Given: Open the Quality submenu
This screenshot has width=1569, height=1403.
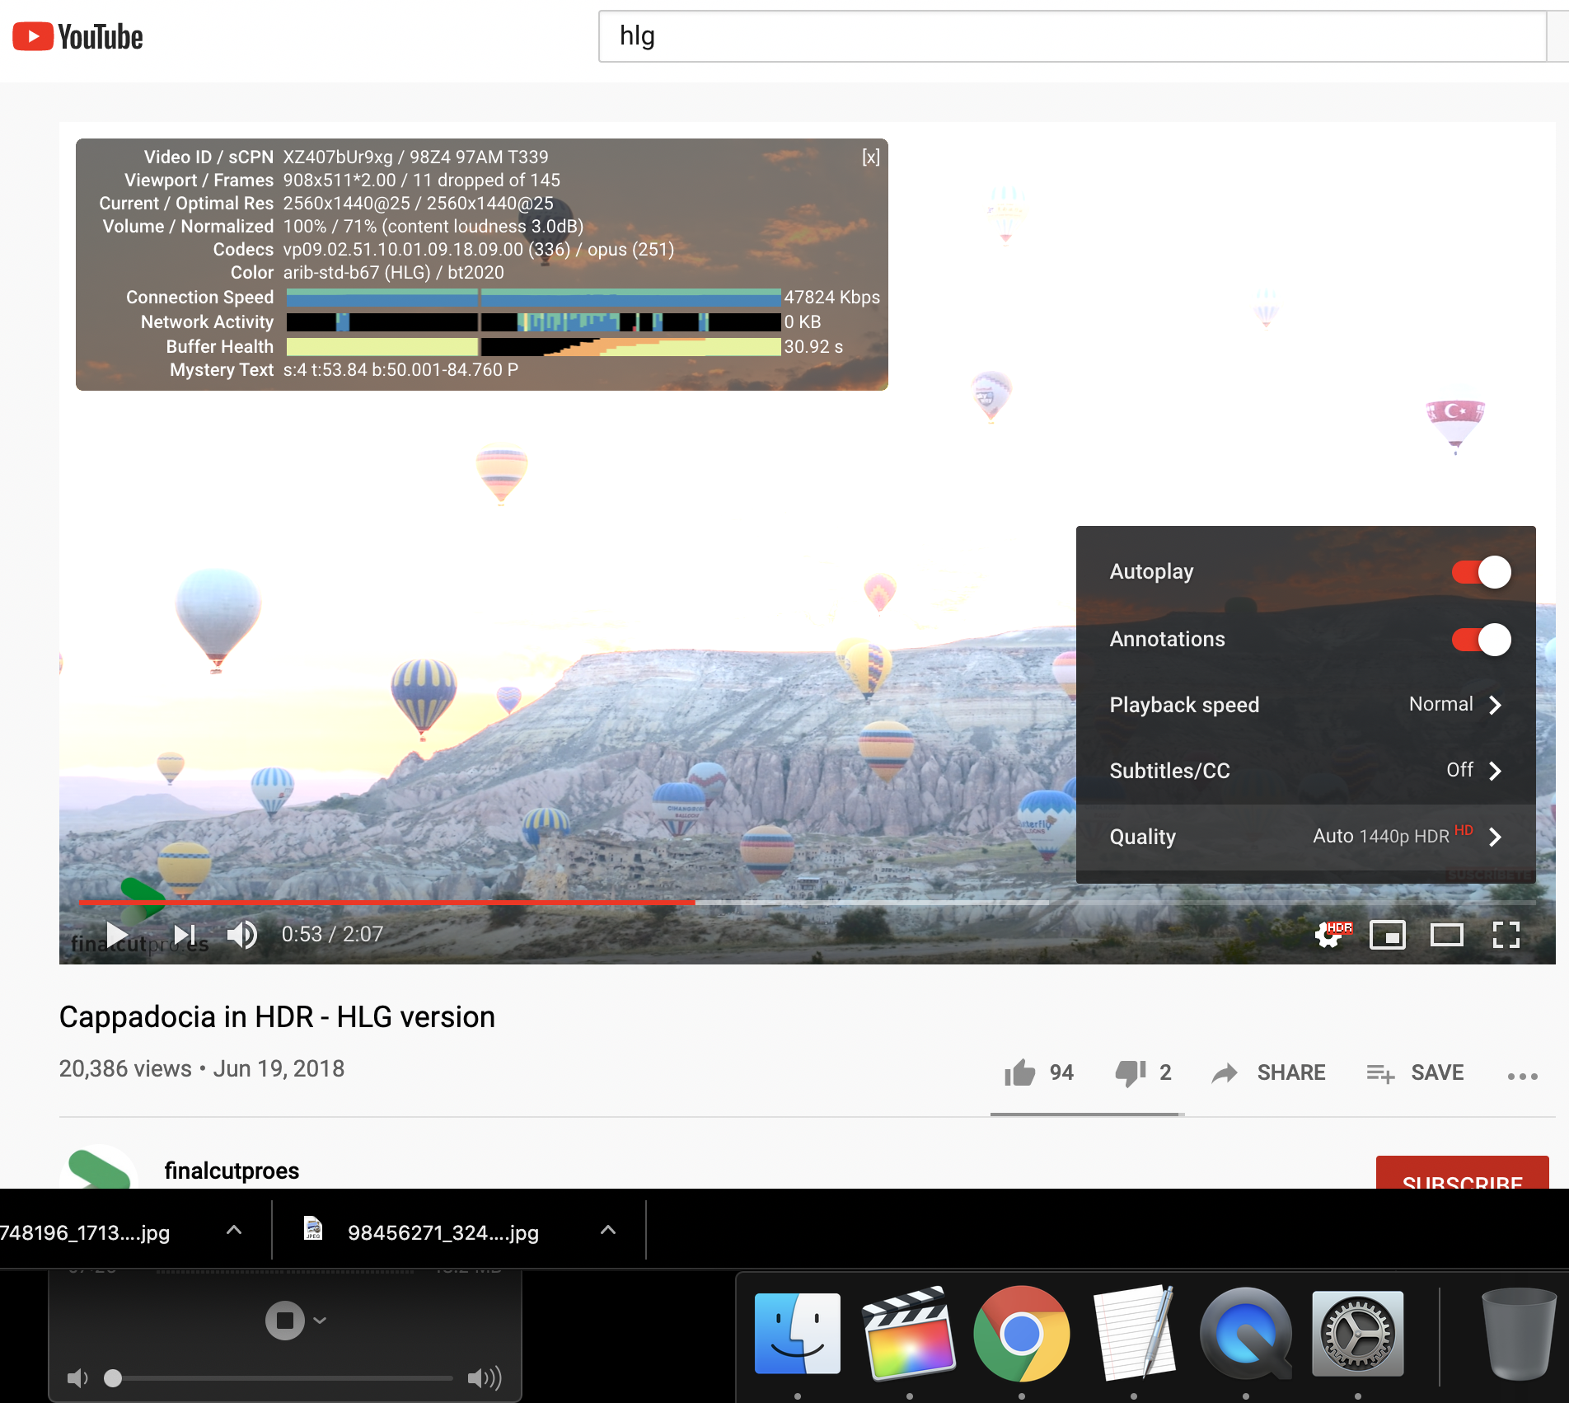Looking at the screenshot, I should [x=1306, y=837].
